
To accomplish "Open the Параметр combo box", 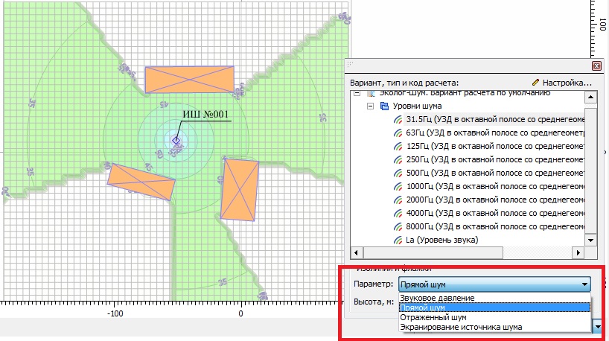I will coord(494,284).
